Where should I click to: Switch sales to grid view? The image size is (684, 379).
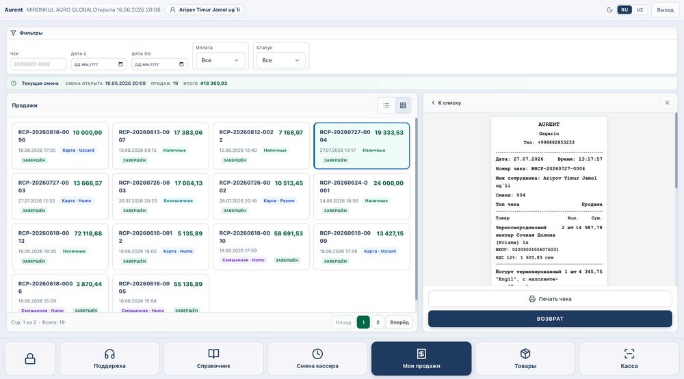(403, 105)
